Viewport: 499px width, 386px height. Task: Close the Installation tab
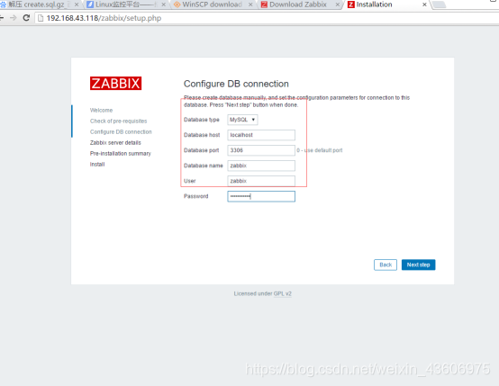click(424, 4)
